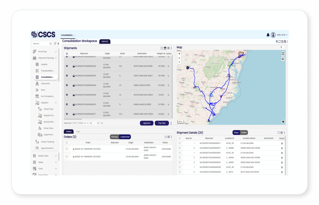Screen dimensions: 319x205
Task: Click the Approve button
Action: click(146, 123)
